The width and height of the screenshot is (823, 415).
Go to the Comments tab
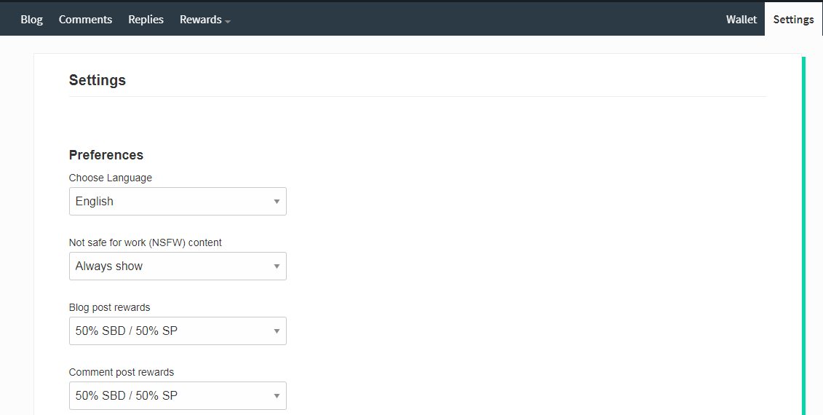[x=85, y=20]
